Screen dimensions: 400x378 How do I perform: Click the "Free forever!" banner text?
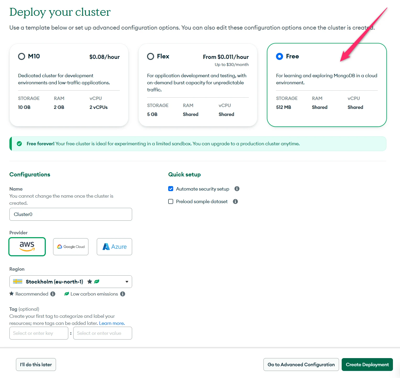coord(41,144)
